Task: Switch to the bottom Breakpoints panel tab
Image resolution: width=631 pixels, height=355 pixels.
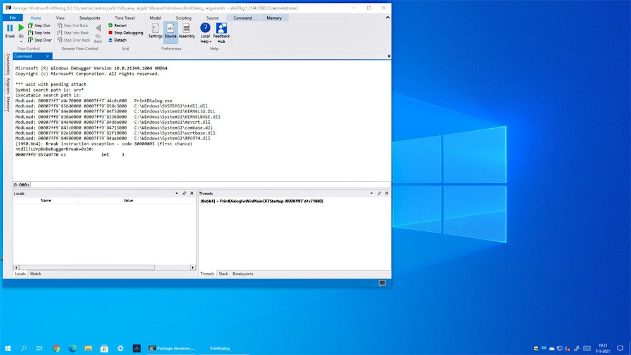Action: tap(243, 274)
